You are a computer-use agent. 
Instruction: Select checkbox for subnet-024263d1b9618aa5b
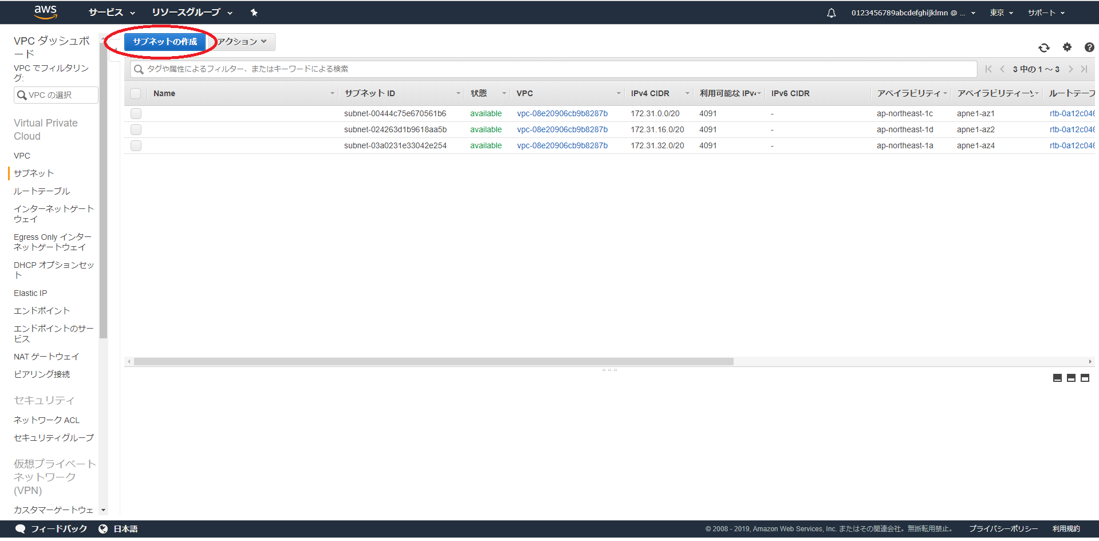[136, 129]
